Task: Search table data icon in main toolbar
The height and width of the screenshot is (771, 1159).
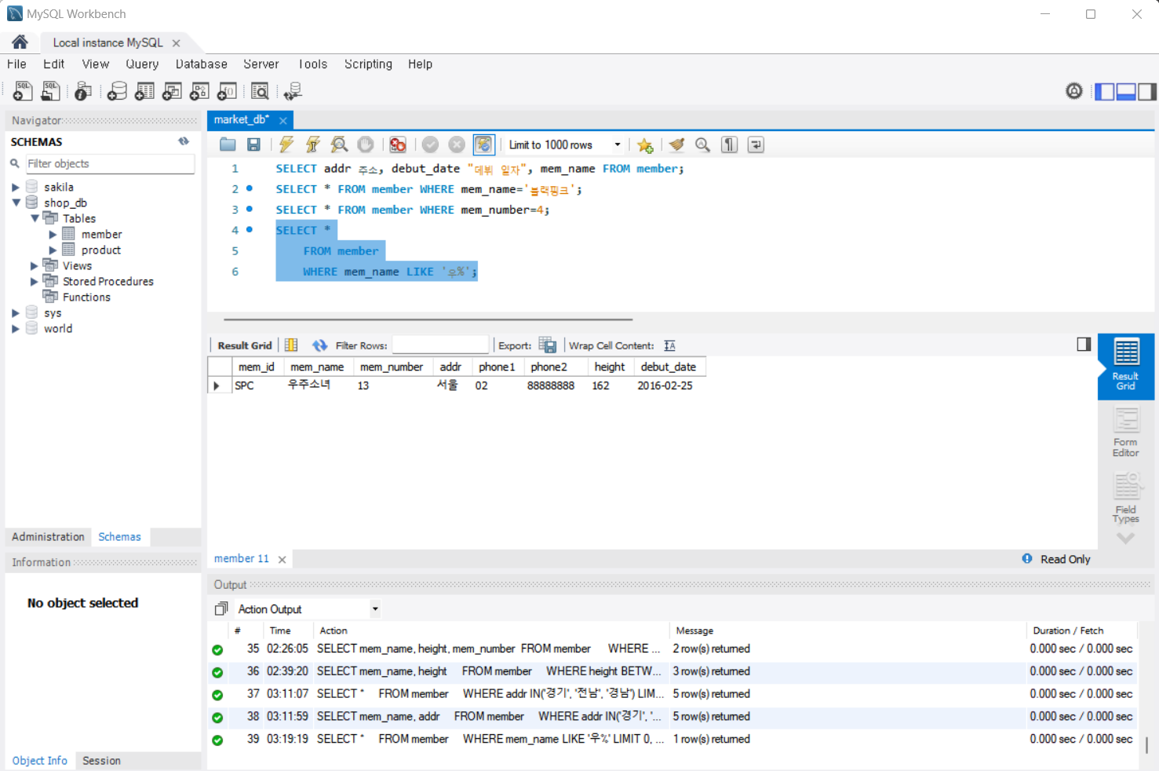Action: point(260,92)
